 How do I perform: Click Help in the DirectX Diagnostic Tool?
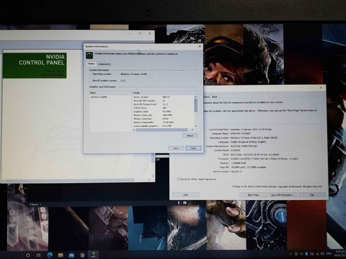click(x=186, y=195)
